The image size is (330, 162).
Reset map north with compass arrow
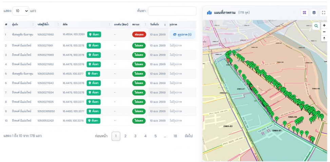click(x=324, y=38)
